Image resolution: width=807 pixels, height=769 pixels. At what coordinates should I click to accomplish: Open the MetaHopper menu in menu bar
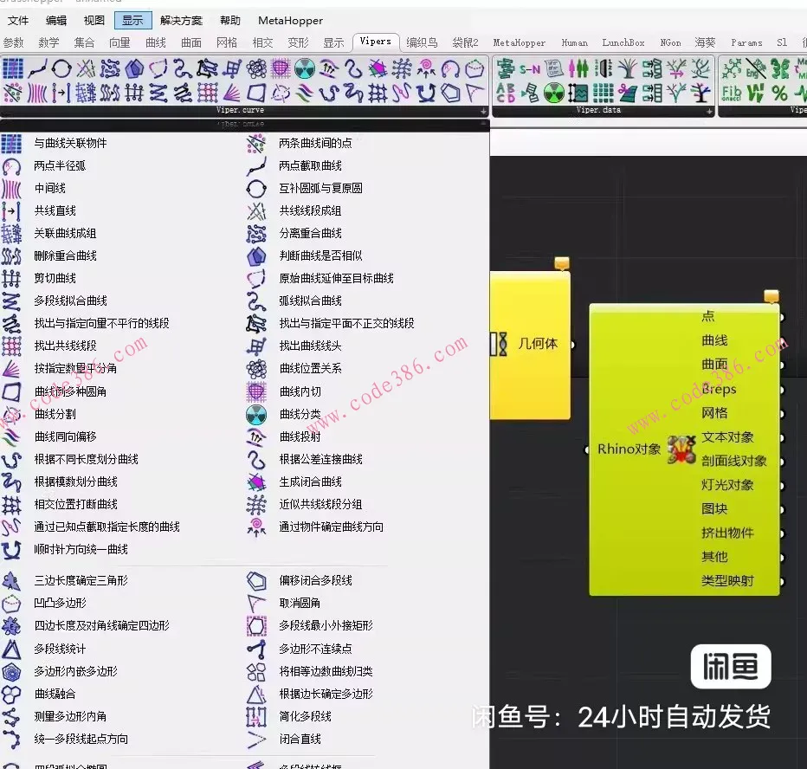(x=290, y=21)
